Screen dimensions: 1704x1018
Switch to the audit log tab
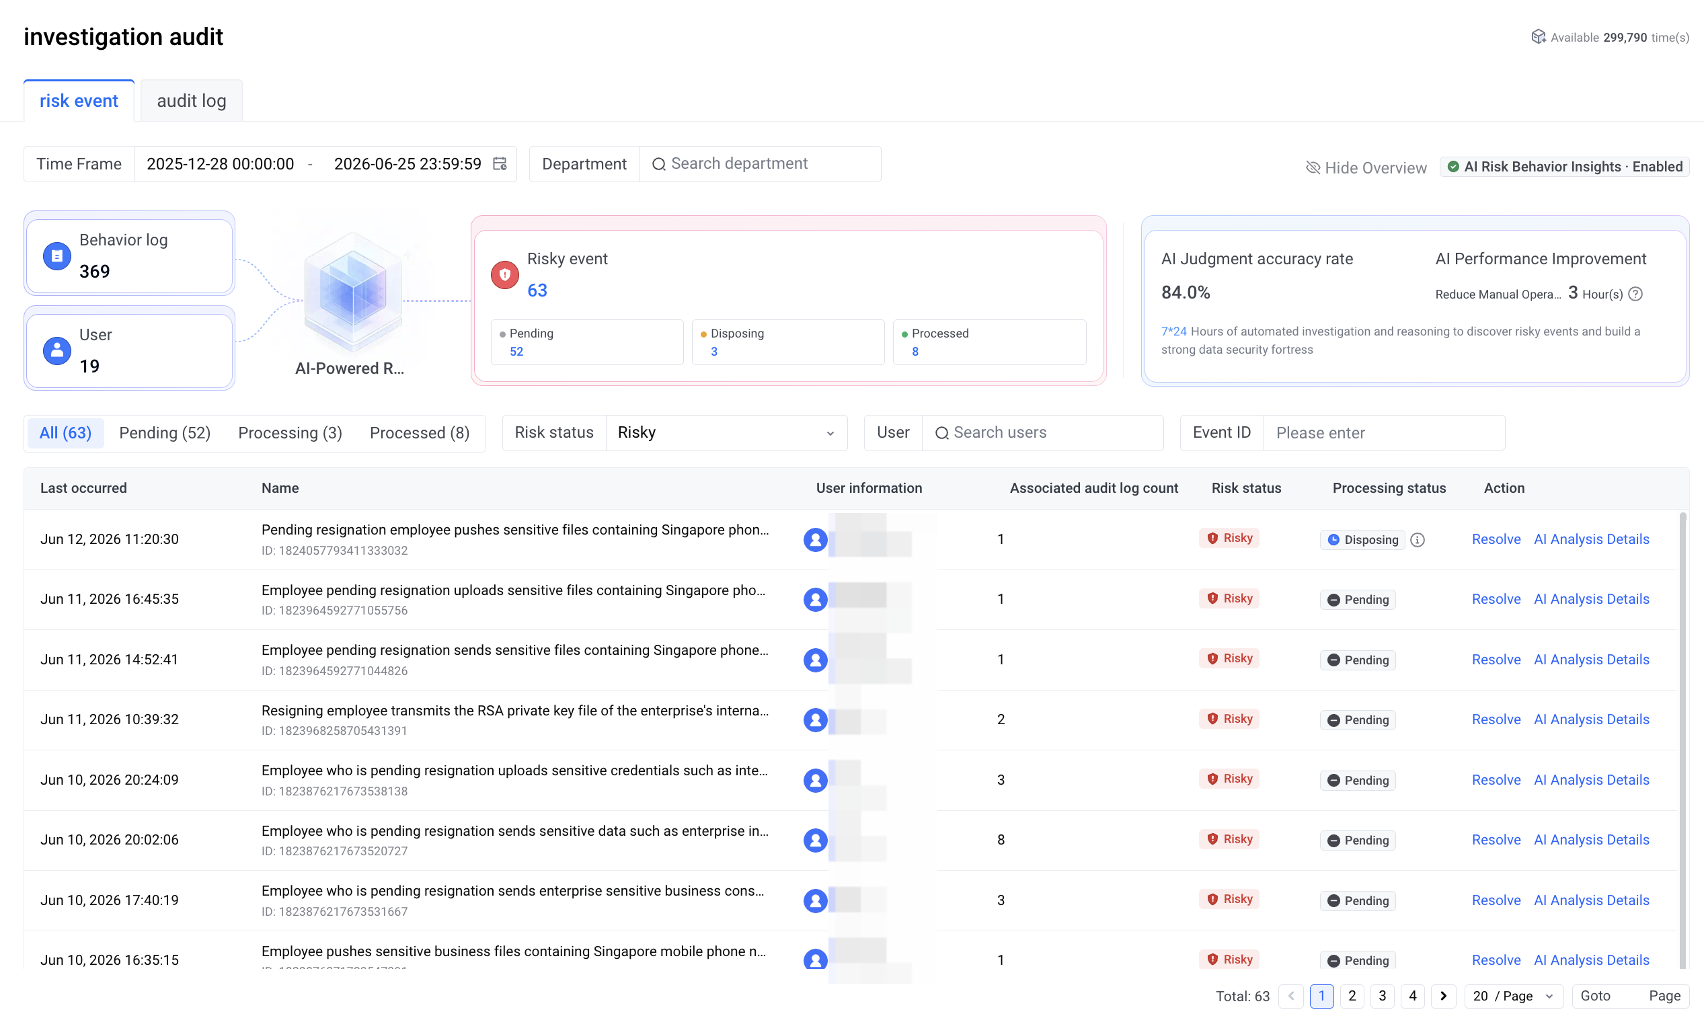[x=192, y=101]
